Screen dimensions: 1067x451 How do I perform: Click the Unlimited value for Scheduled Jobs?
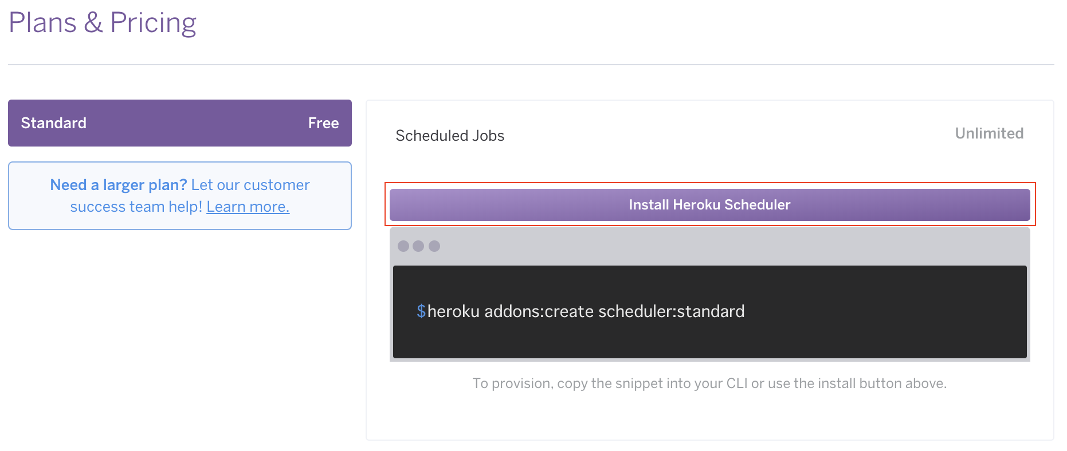pos(989,133)
